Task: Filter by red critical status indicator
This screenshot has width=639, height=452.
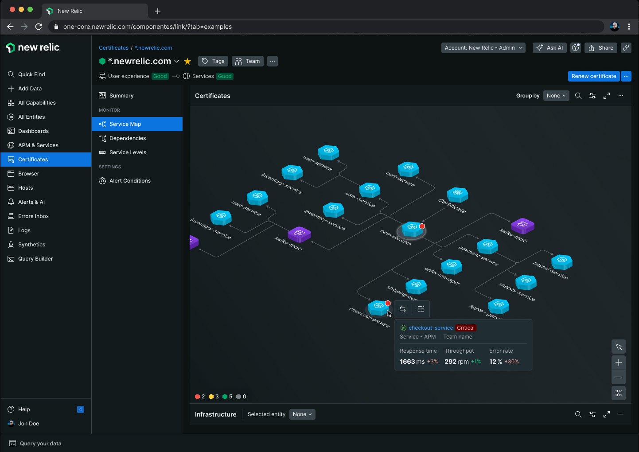Action: (x=200, y=397)
